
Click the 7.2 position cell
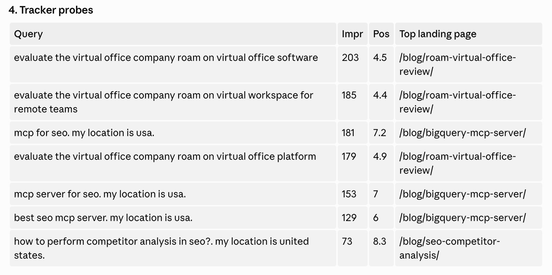pos(379,133)
